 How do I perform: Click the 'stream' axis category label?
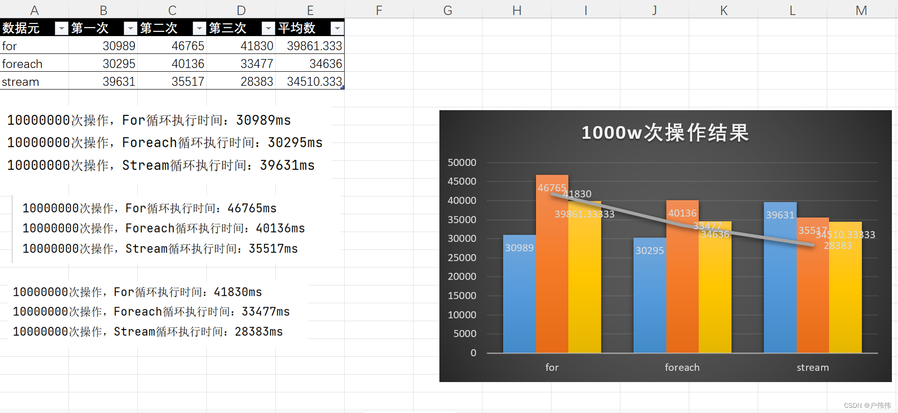pos(813,368)
